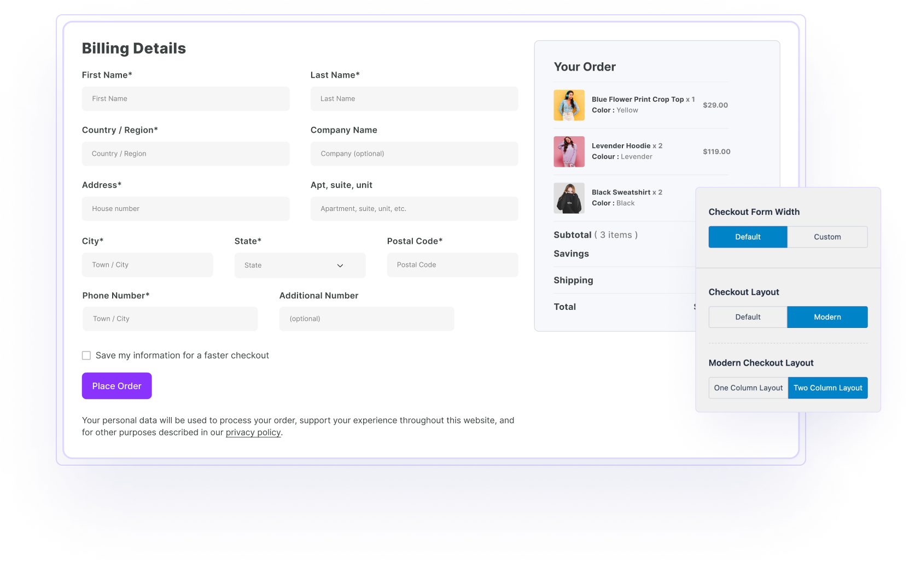Click the Town / City field under City

click(148, 265)
